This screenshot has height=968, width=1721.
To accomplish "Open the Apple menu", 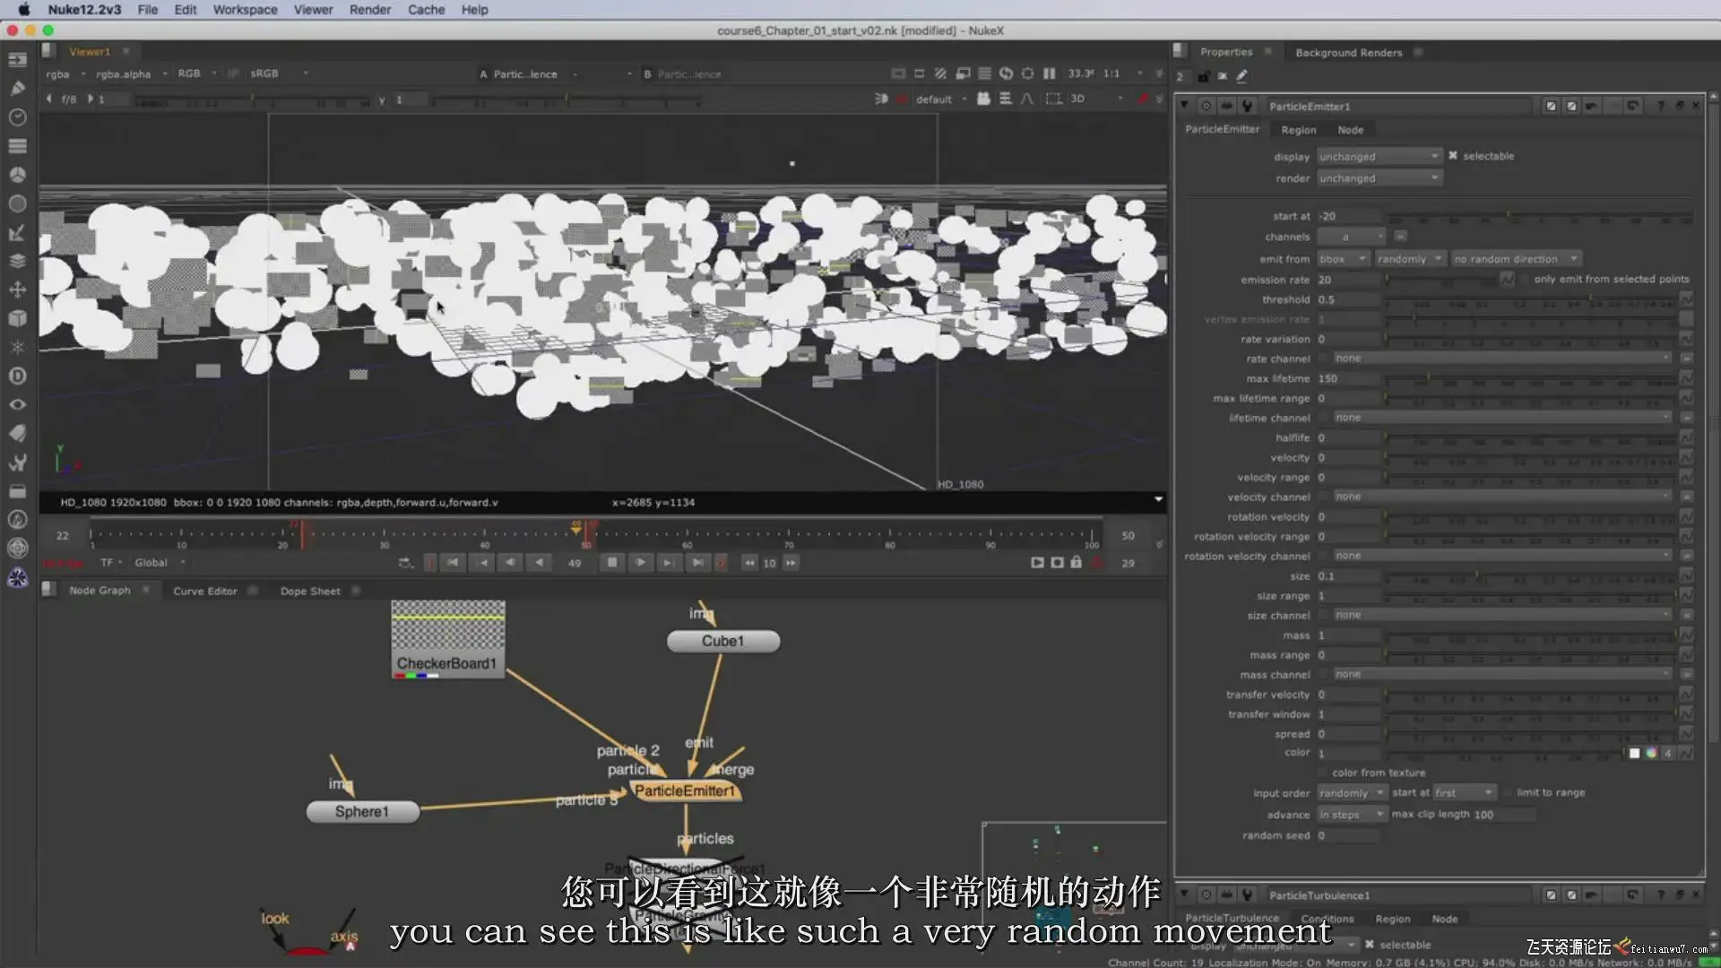I will 24,10.
